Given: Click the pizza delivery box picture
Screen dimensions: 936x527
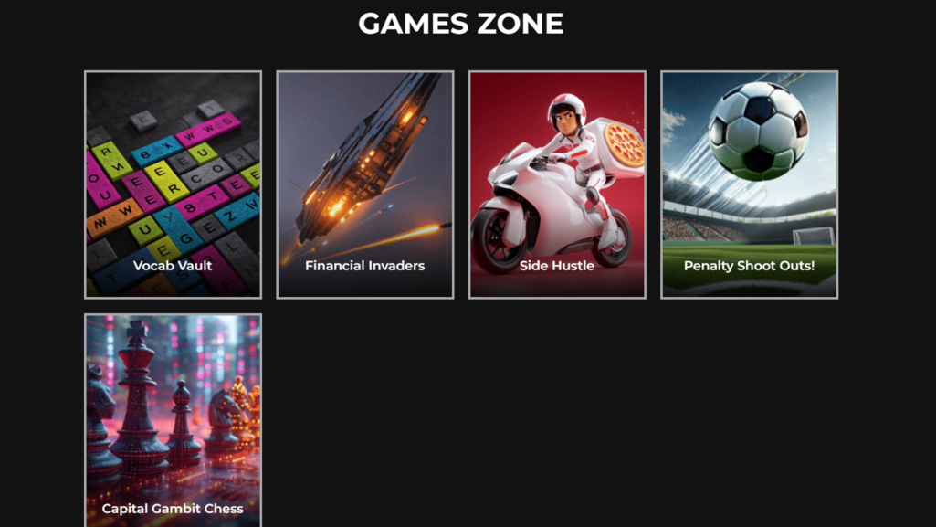Looking at the screenshot, I should 621,145.
